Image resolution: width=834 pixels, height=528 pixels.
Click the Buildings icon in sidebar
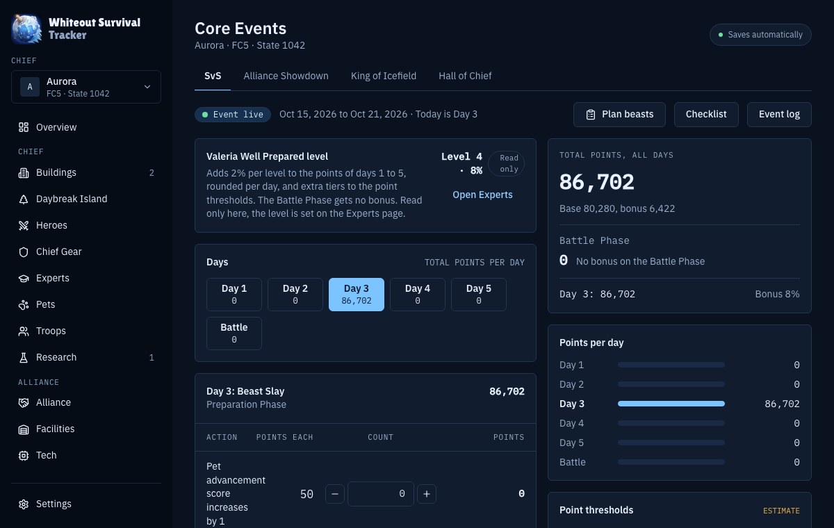click(24, 172)
